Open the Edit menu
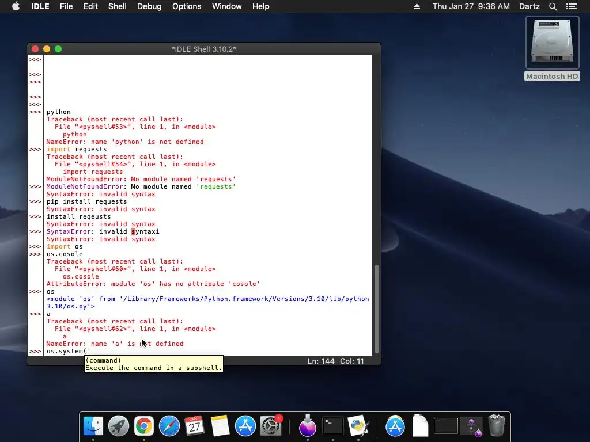590x442 pixels. click(x=90, y=6)
